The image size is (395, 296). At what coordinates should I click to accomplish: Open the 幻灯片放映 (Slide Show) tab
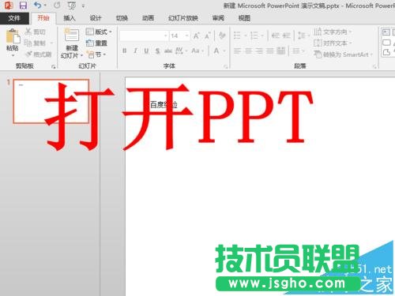[183, 18]
